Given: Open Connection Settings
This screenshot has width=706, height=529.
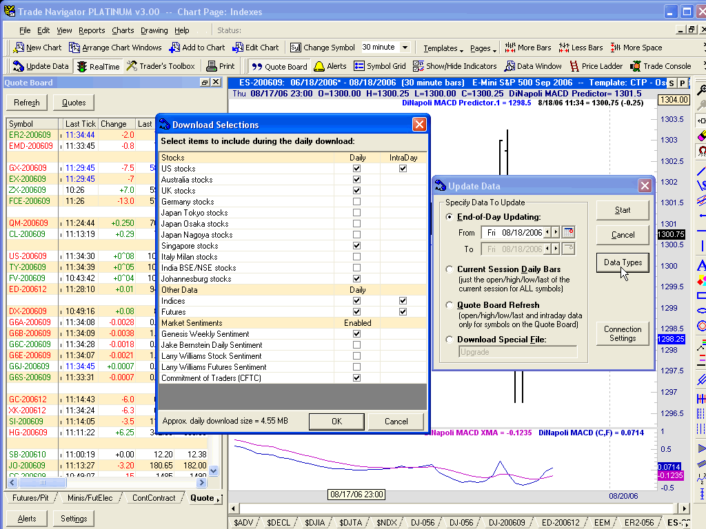Looking at the screenshot, I should click(x=623, y=334).
